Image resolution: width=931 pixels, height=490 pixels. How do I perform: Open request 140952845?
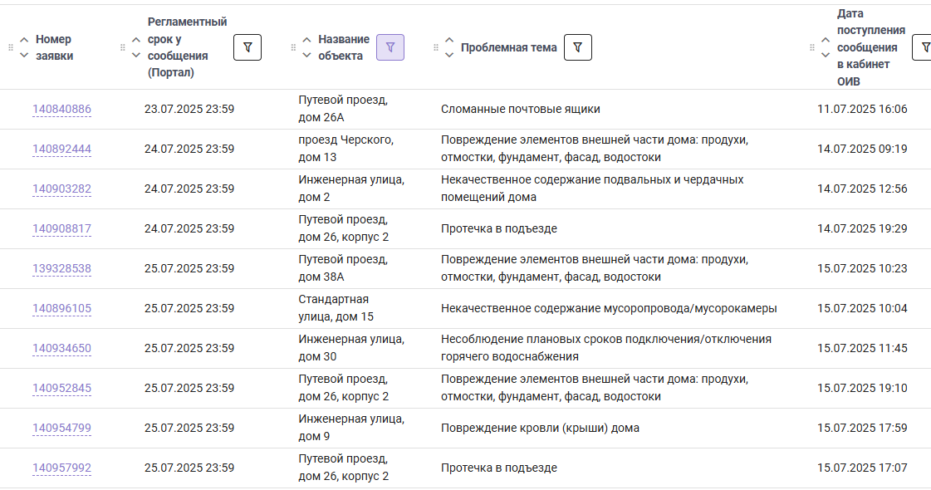coord(61,388)
